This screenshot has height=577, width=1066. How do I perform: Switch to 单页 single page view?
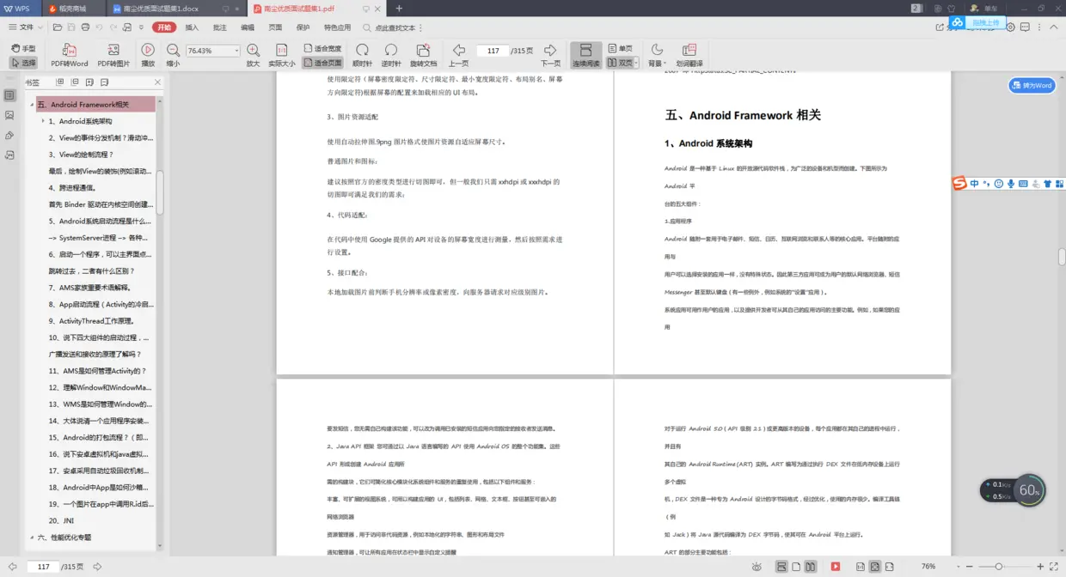pyautogui.click(x=620, y=49)
